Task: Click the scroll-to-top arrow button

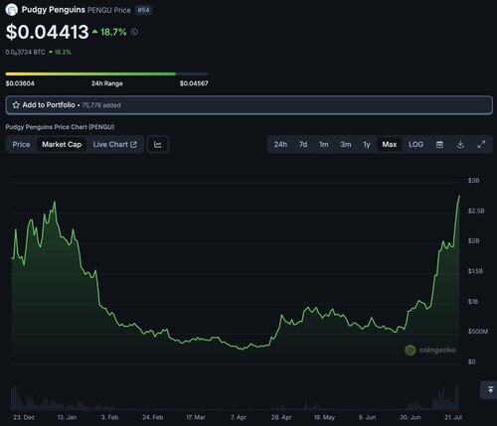Action: tap(490, 390)
